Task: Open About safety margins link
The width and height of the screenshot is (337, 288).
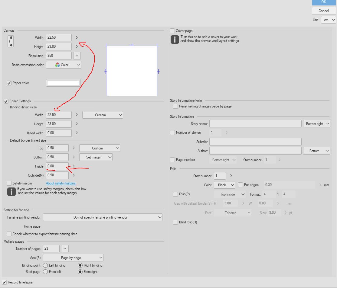Action: [61, 183]
